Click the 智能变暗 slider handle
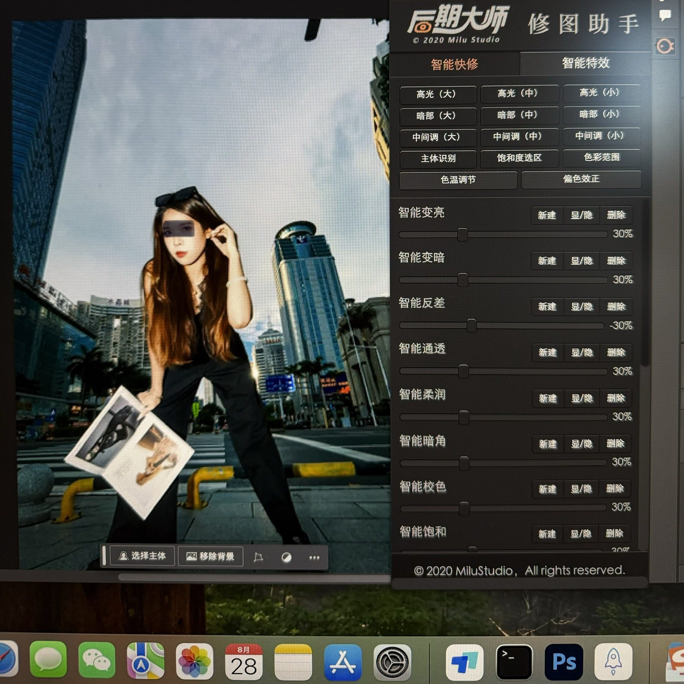This screenshot has height=684, width=684. (462, 280)
